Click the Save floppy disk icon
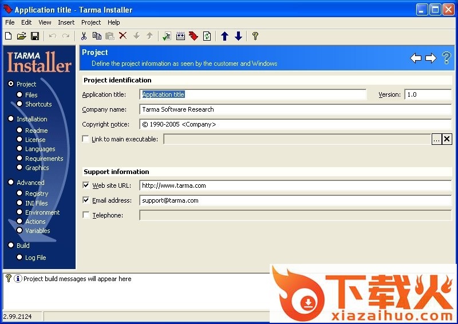Screen dimensions: 458x324 coord(35,36)
